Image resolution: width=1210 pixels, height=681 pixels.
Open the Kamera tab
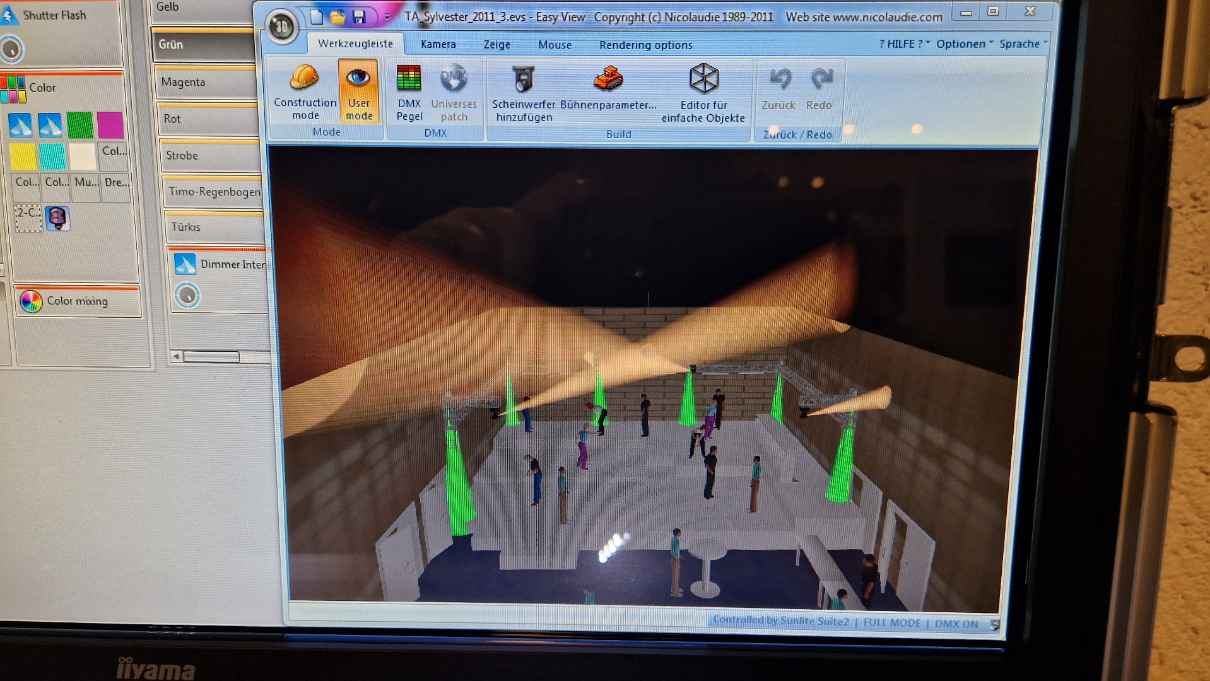click(x=438, y=45)
